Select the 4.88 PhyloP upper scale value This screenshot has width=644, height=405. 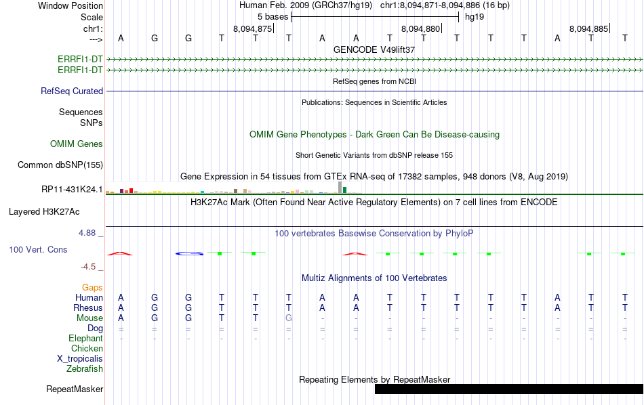click(87, 233)
